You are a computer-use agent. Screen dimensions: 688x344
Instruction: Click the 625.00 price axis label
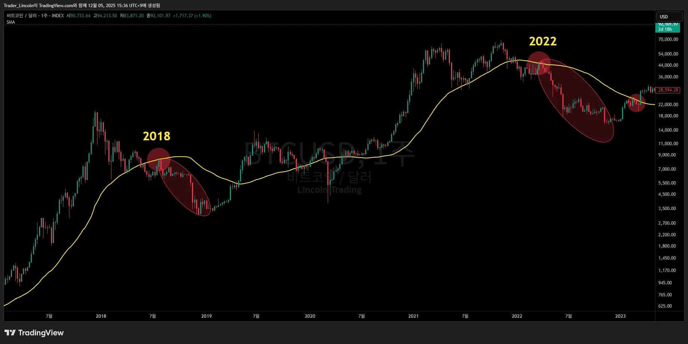pyautogui.click(x=665, y=306)
